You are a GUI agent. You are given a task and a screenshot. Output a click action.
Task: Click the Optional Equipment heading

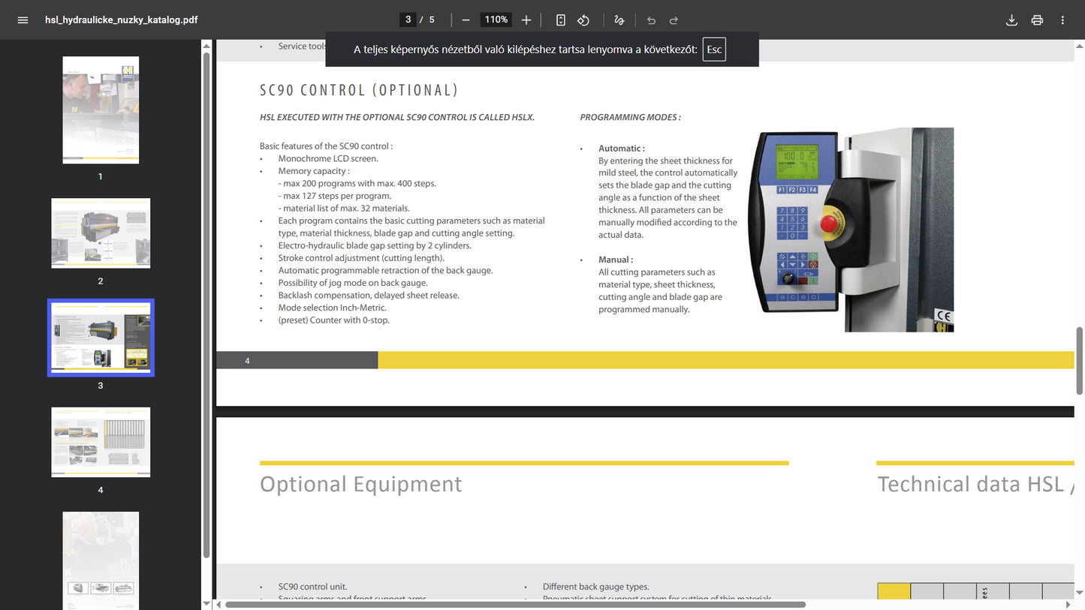click(x=361, y=485)
